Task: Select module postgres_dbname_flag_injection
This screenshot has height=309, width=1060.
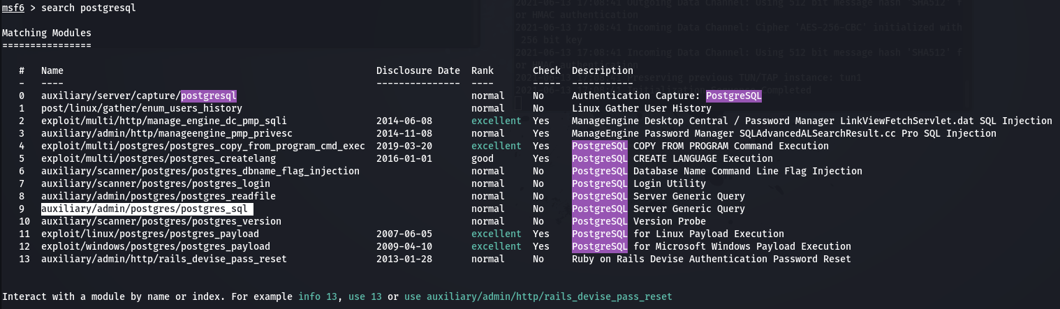Action: click(200, 171)
